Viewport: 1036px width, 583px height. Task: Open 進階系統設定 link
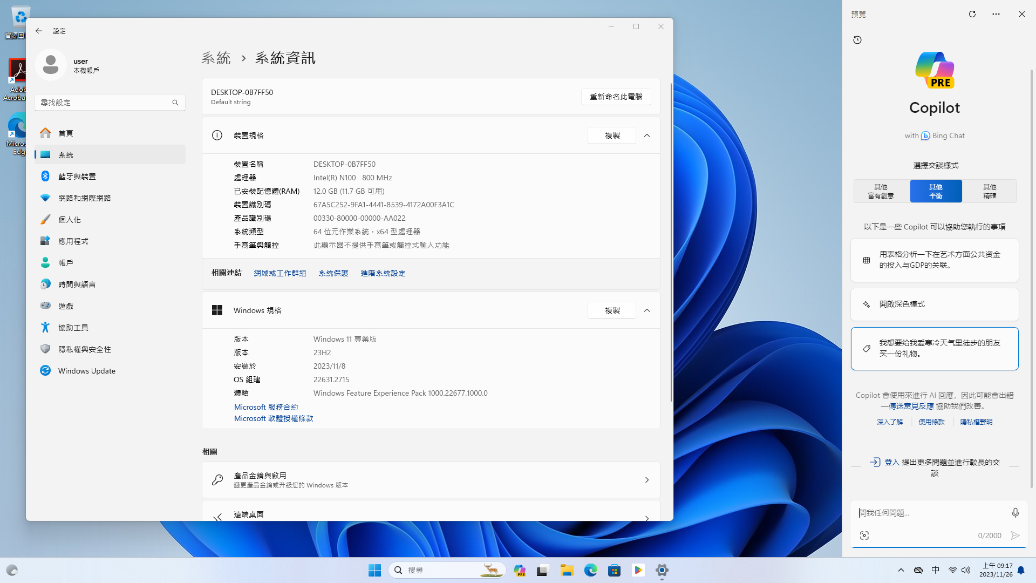[383, 273]
